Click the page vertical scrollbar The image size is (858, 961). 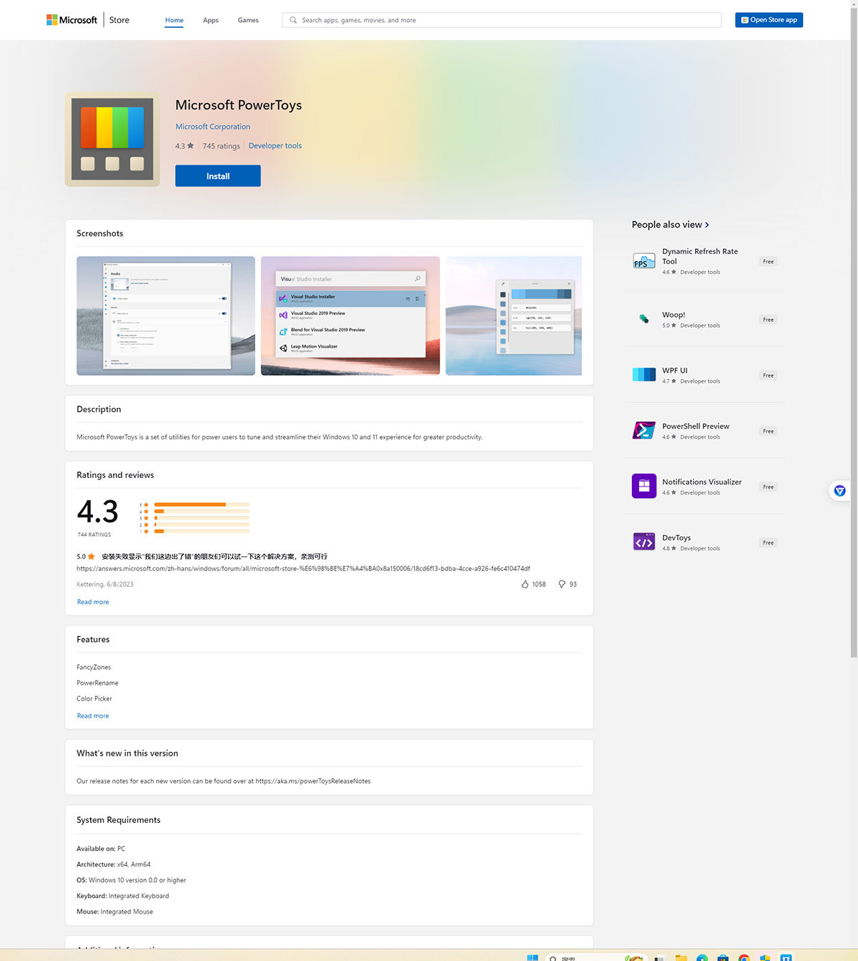pos(854,333)
